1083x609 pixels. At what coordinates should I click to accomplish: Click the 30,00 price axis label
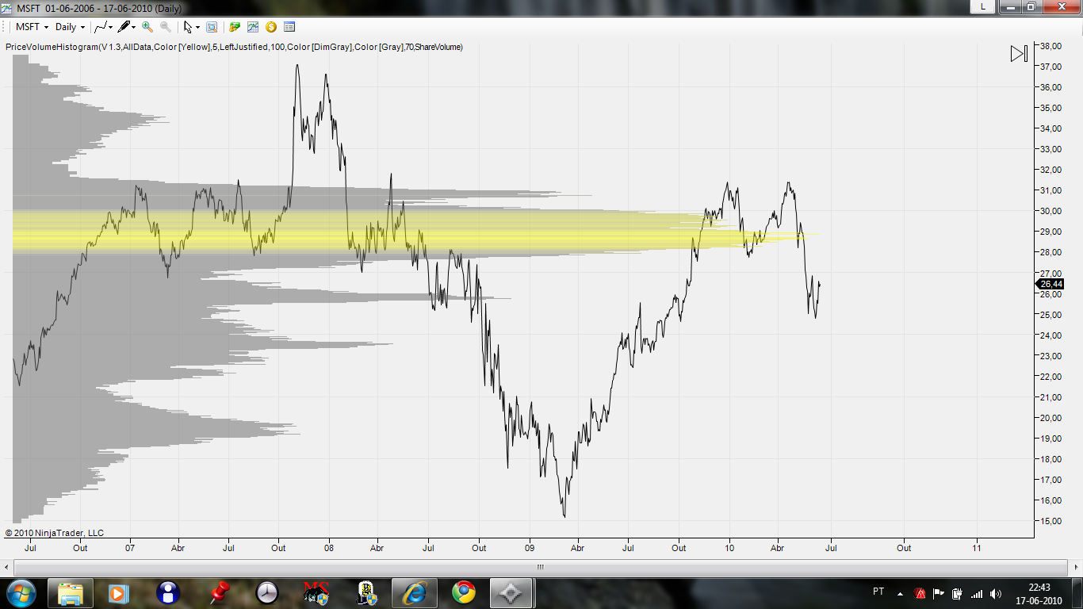(x=1051, y=211)
